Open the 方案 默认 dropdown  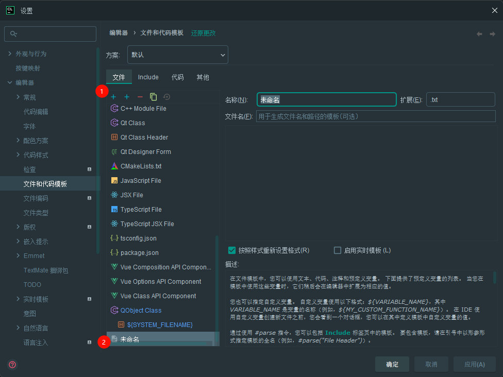178,55
